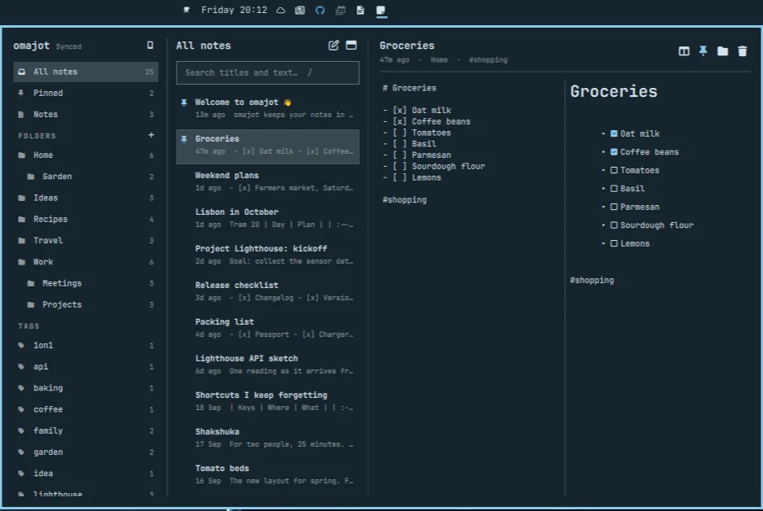
Task: Select All notes in the sidebar
Action: [86, 72]
